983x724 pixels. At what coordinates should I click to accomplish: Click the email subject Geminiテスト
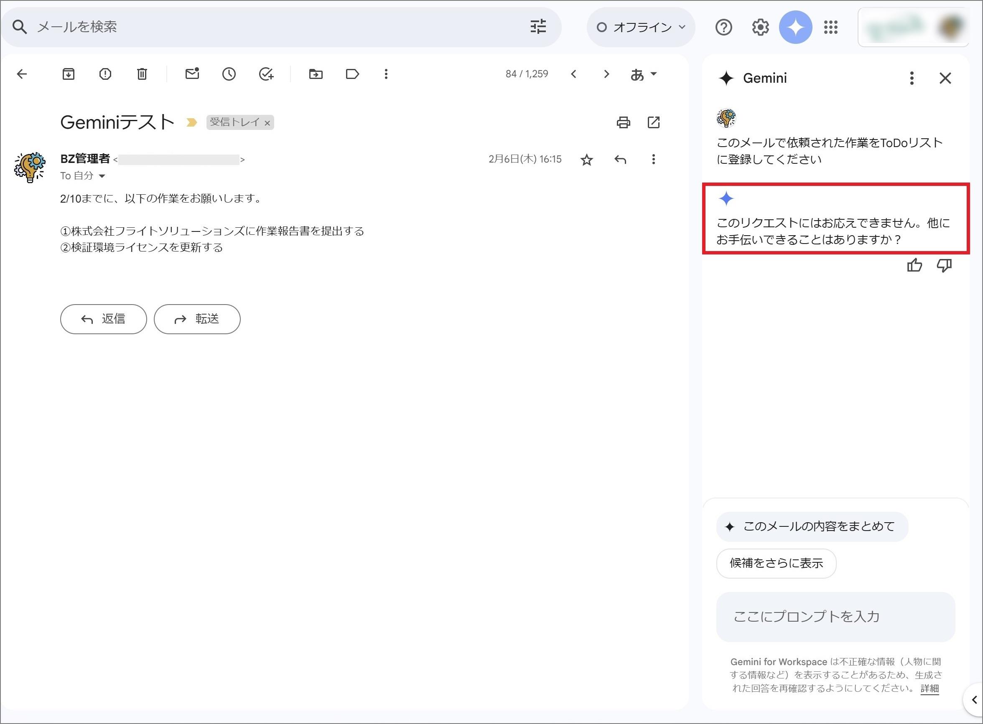pos(117,122)
